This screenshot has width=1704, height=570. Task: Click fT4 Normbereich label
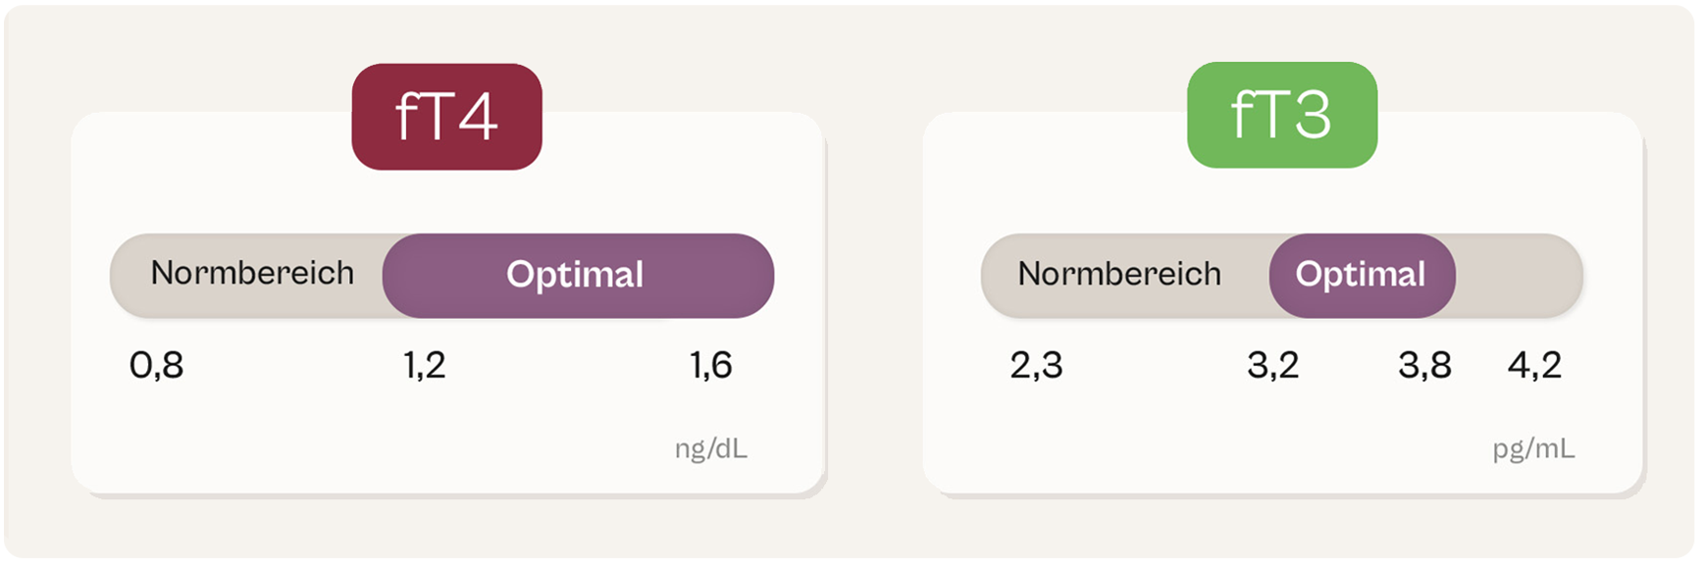(x=252, y=274)
